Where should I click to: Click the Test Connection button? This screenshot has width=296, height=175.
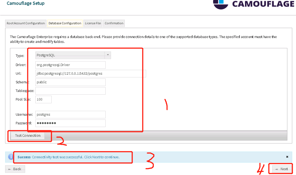(x=28, y=136)
